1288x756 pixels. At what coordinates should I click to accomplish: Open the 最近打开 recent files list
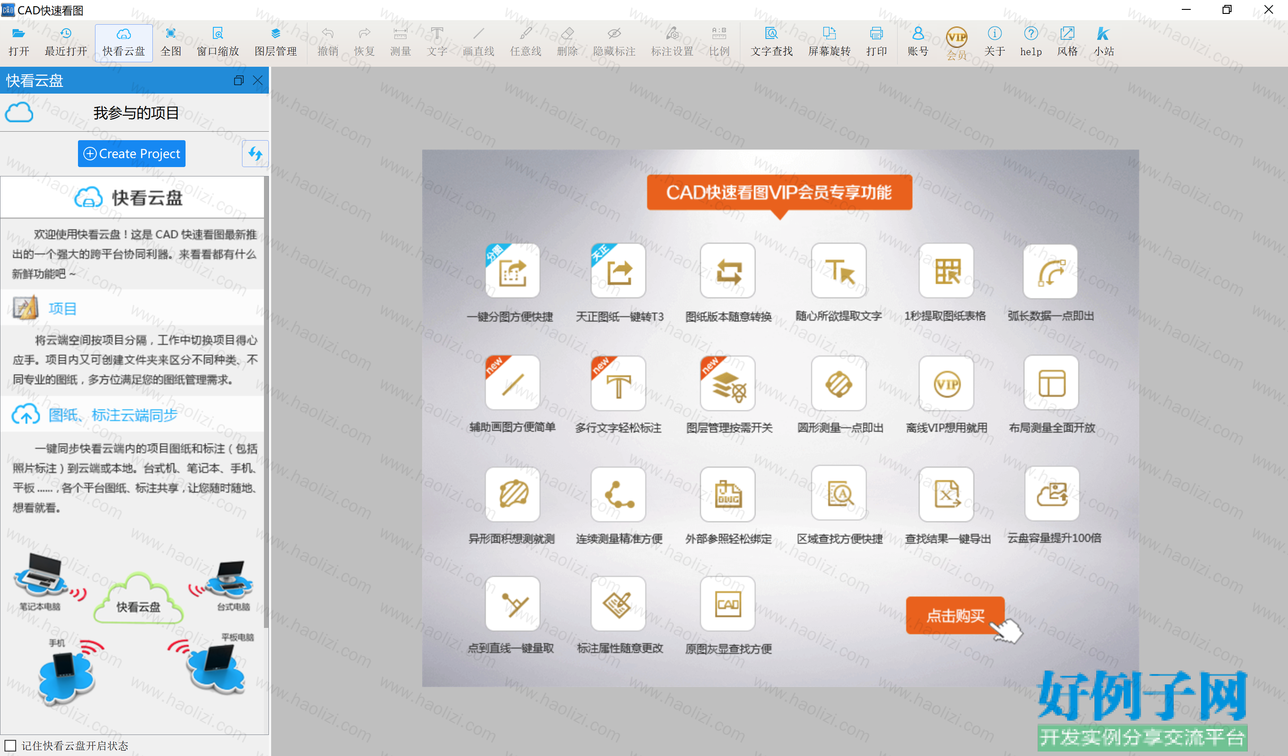(66, 42)
